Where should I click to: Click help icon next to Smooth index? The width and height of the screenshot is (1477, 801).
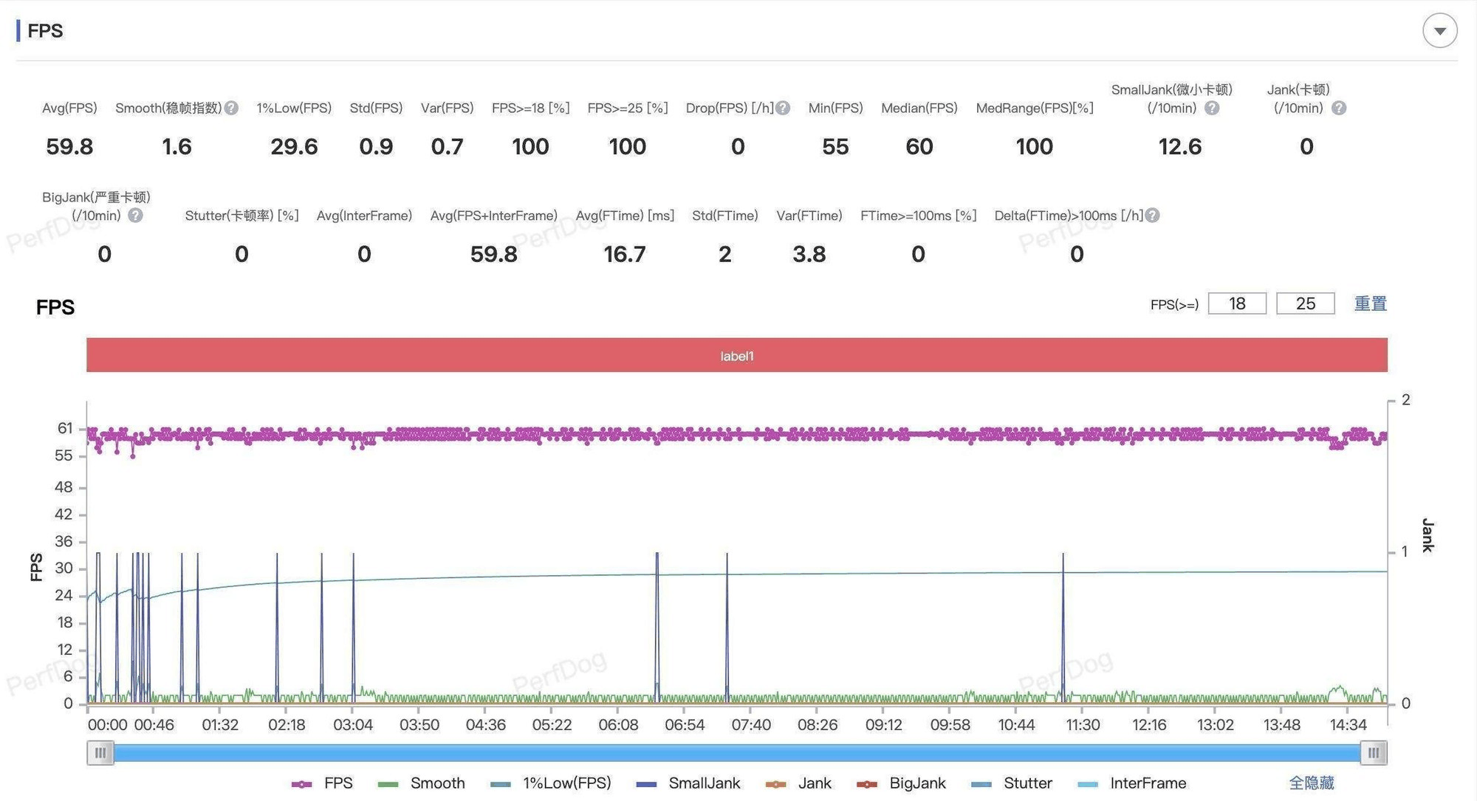click(231, 109)
